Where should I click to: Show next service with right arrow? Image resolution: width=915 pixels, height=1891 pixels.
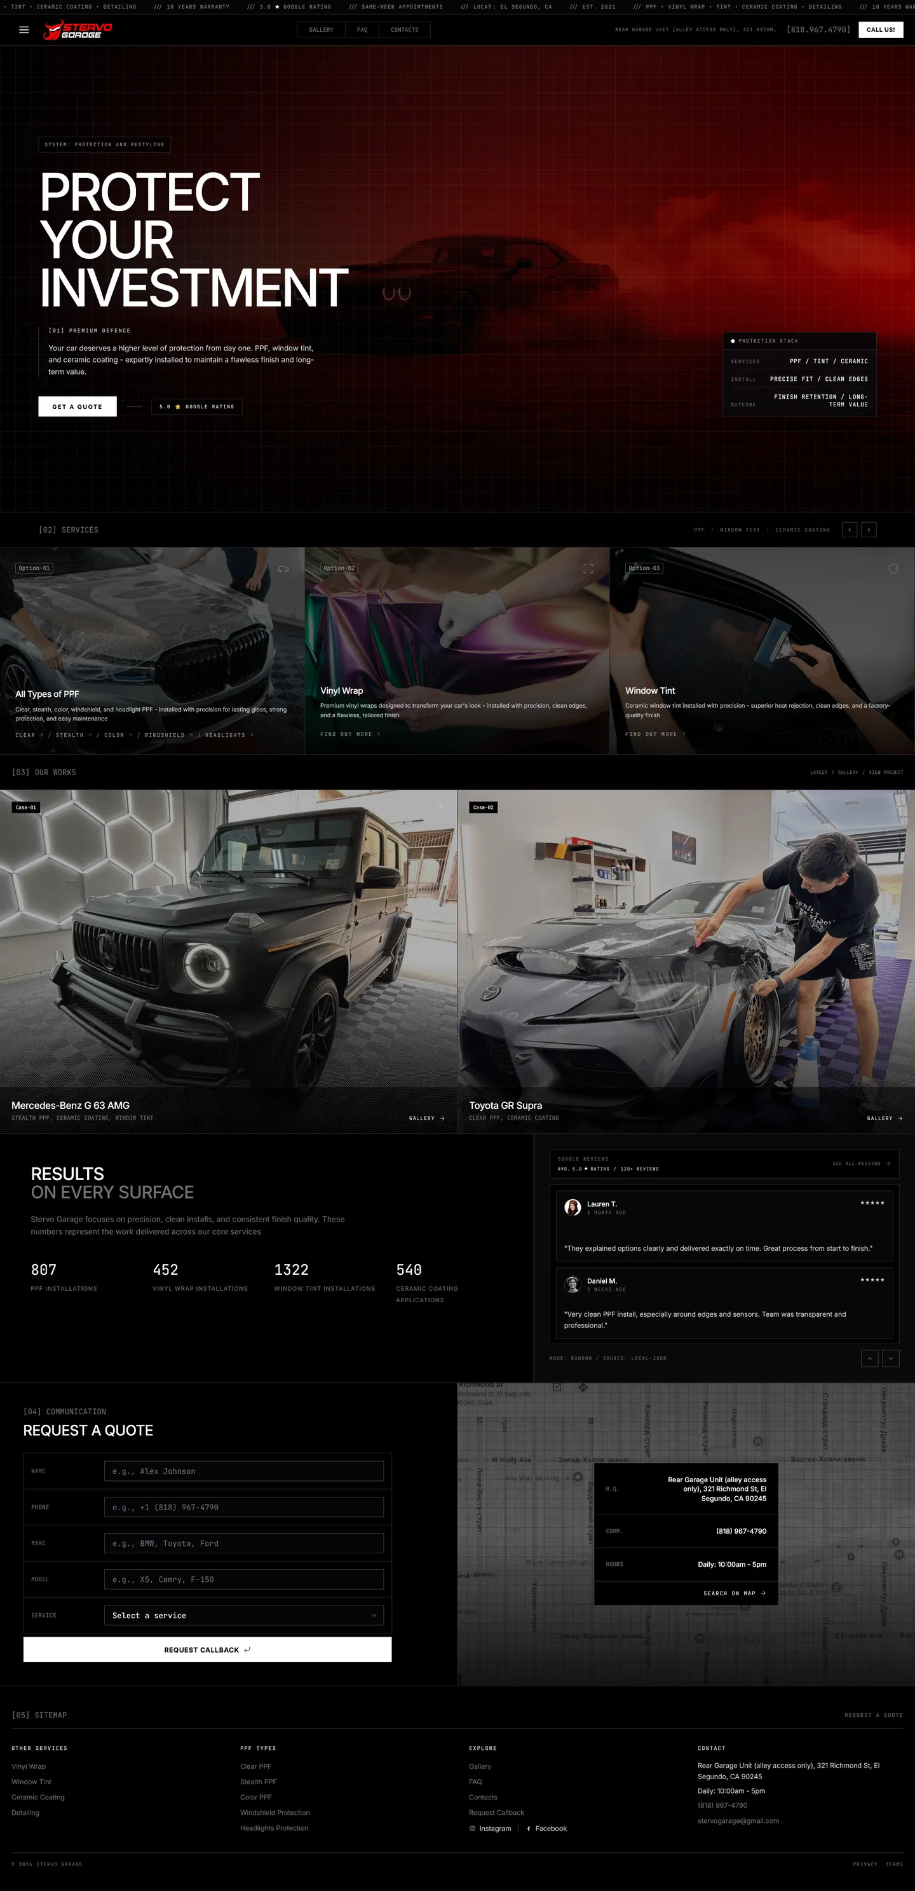tap(869, 529)
